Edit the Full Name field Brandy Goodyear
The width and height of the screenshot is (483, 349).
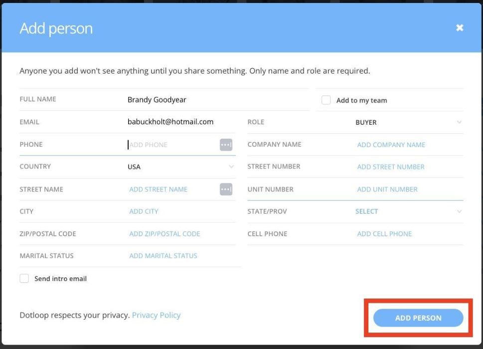pyautogui.click(x=217, y=99)
